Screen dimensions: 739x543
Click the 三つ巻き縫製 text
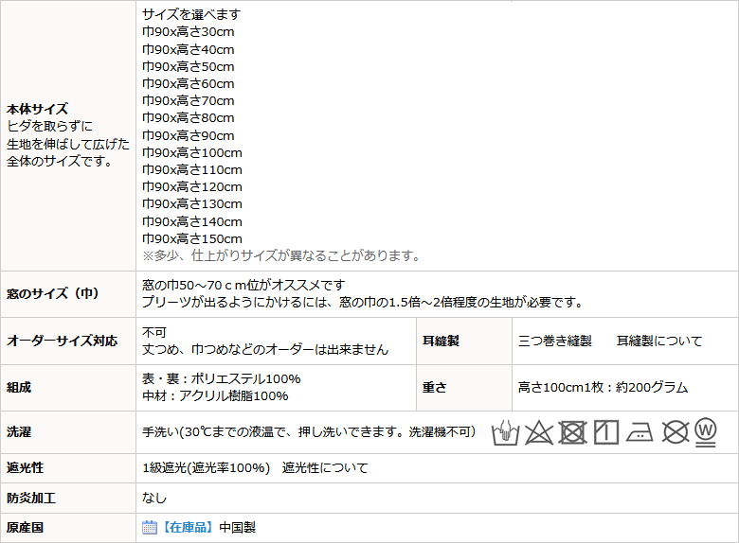(555, 341)
